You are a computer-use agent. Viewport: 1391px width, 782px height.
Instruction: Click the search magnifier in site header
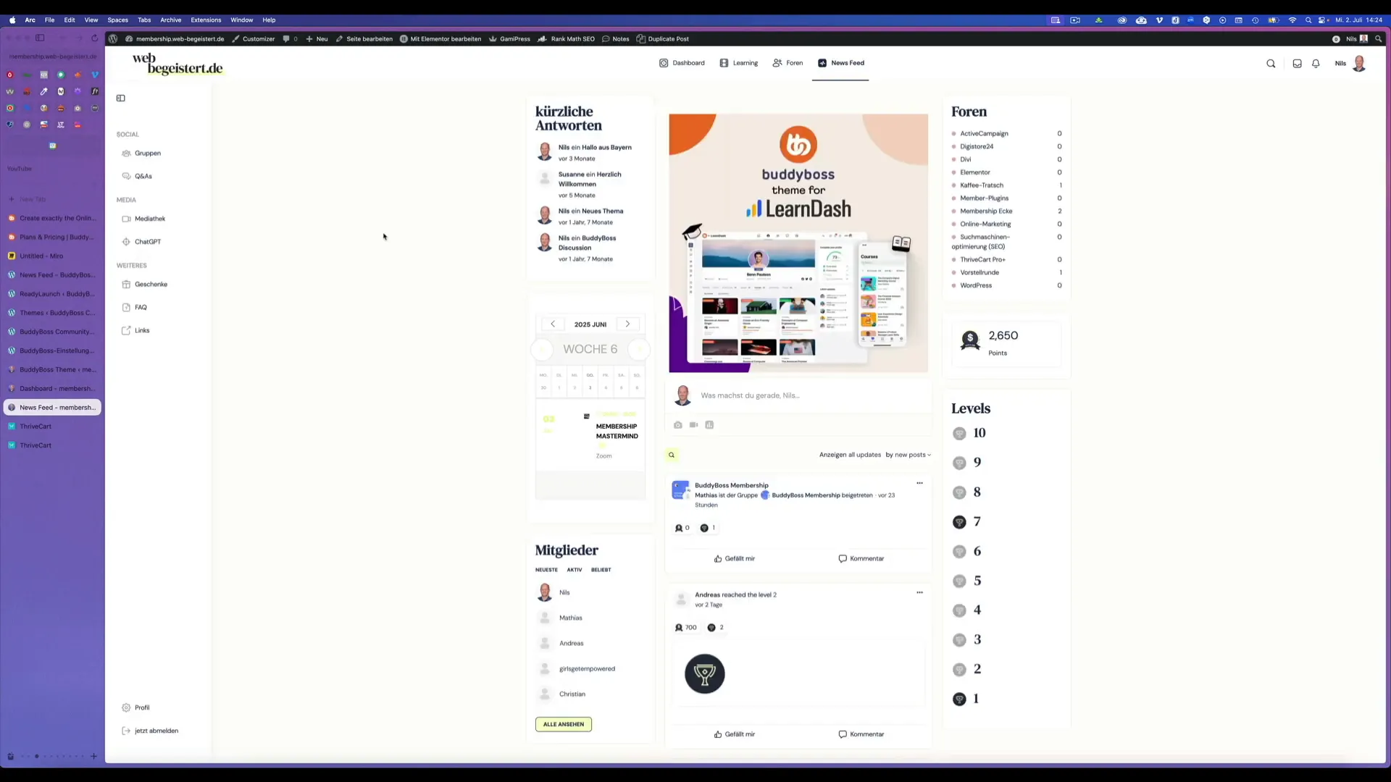1271,64
